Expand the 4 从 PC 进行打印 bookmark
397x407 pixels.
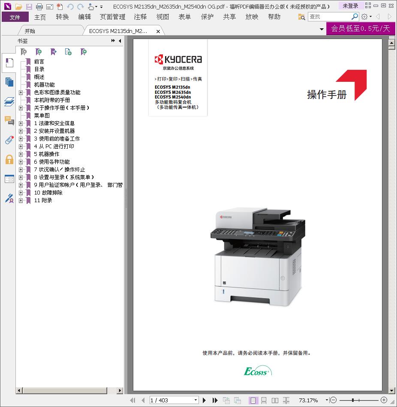[x=21, y=147]
